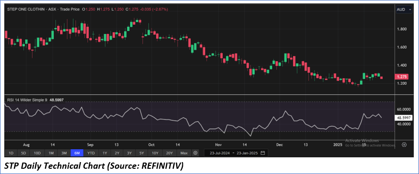Click the Dec date axis label
Image resolution: width=419 pixels, height=174 pixels.
[x=280, y=145]
